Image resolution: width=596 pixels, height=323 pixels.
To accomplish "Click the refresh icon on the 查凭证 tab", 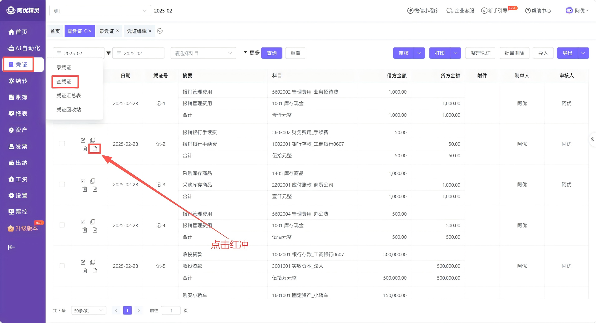I will (x=86, y=31).
